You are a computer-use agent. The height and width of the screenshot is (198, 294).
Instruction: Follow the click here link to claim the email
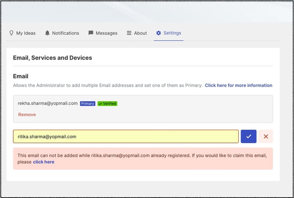tap(44, 162)
